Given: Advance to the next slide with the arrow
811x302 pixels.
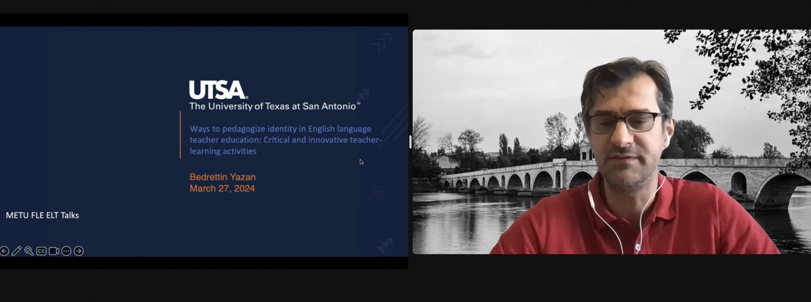Looking at the screenshot, I should tap(79, 251).
